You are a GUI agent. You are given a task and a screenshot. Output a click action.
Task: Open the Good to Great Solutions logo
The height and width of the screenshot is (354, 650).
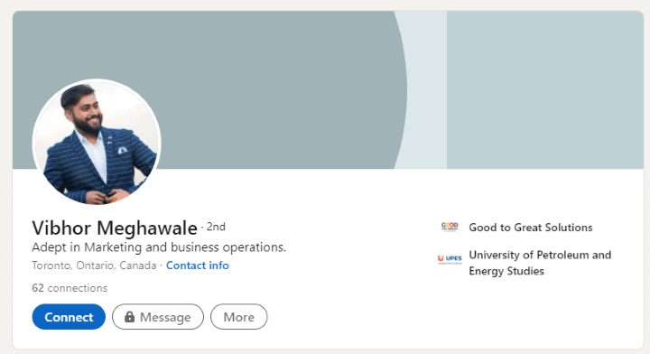(x=450, y=228)
